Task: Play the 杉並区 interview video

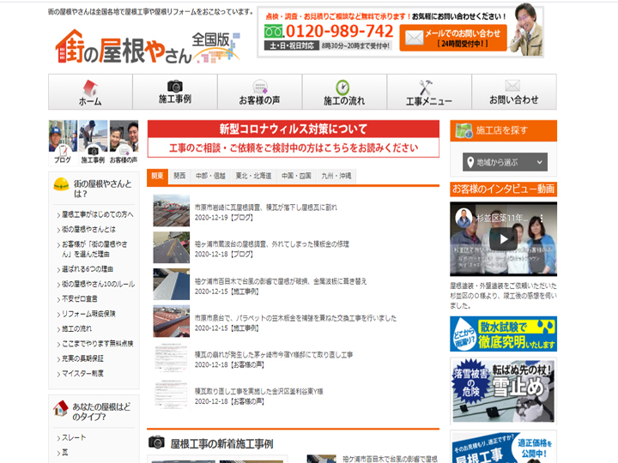Action: (503, 239)
